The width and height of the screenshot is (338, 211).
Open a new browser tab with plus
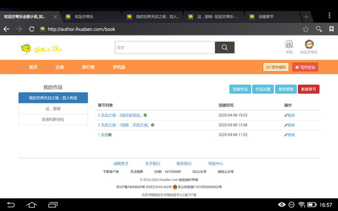coord(321,17)
